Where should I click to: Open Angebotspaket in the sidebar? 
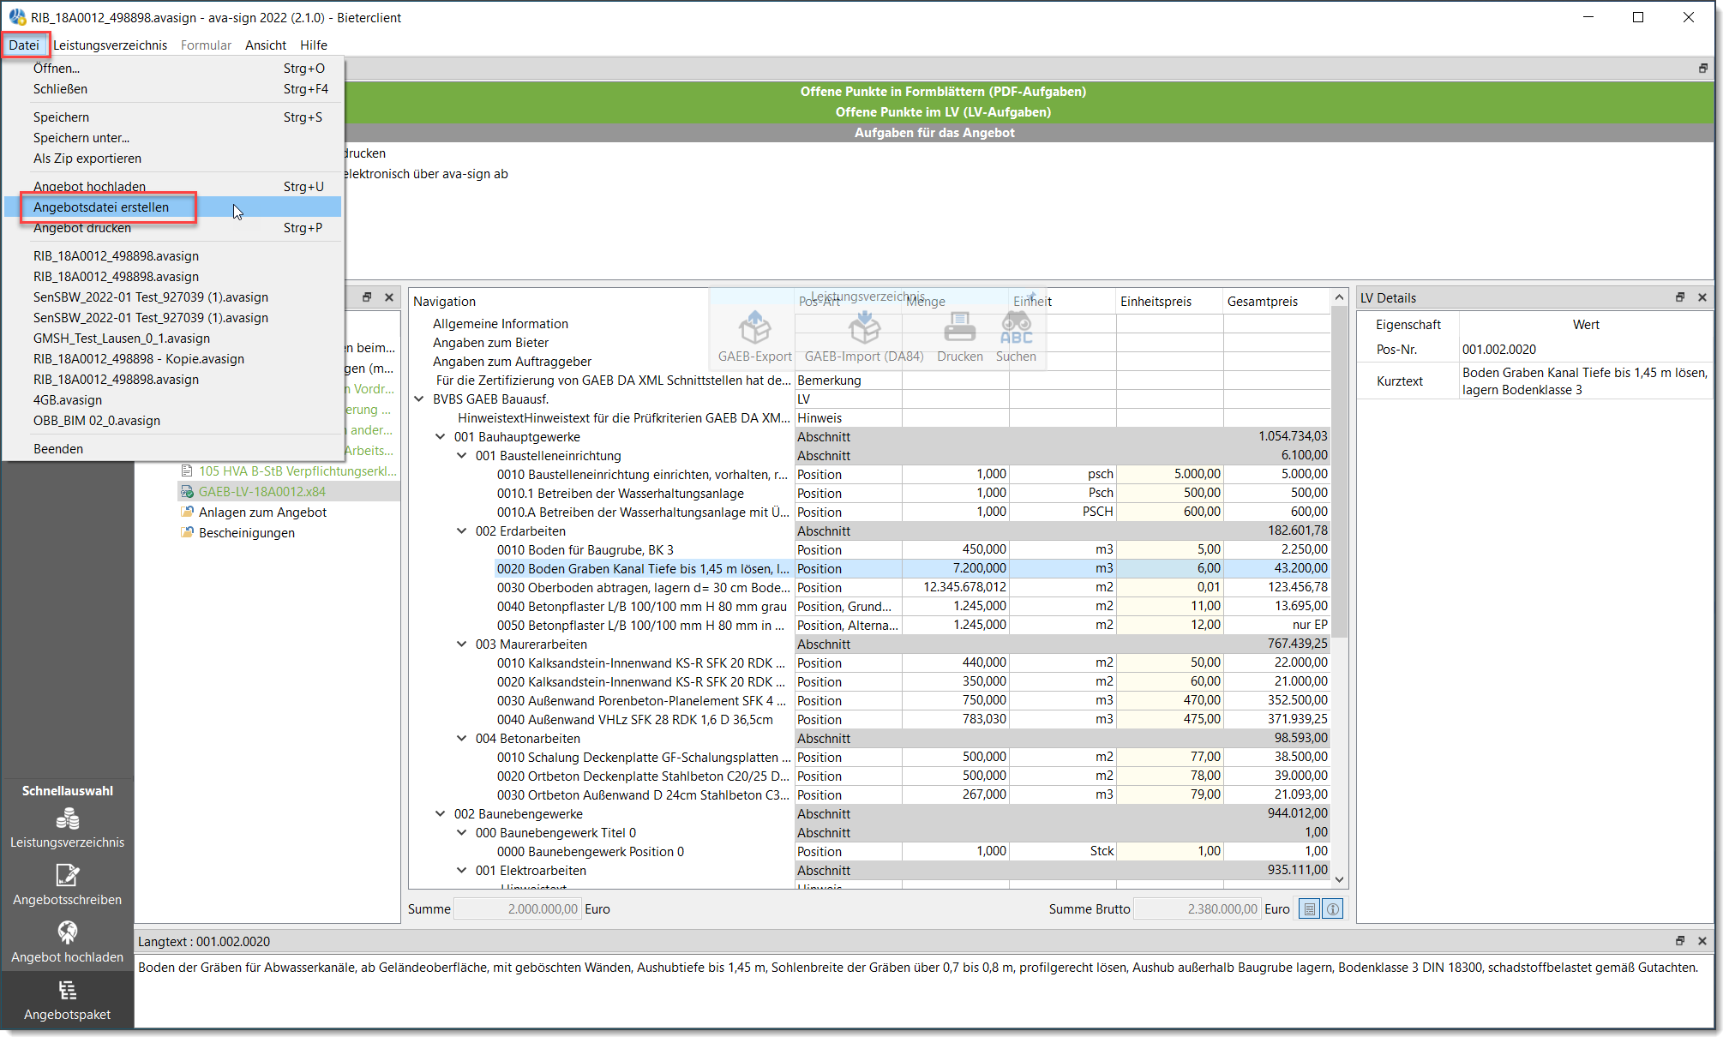click(x=67, y=1000)
